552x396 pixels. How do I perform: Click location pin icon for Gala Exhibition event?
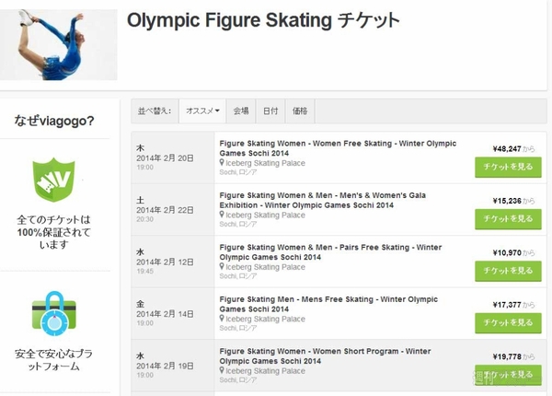221,215
